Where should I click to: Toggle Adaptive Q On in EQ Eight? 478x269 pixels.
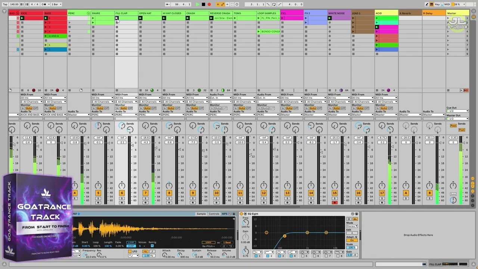click(352, 240)
